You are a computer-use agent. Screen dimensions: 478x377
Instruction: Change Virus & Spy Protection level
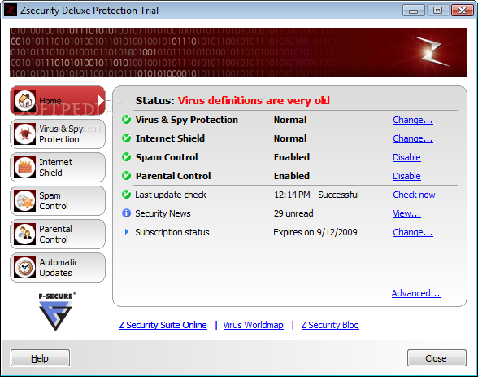click(x=413, y=120)
